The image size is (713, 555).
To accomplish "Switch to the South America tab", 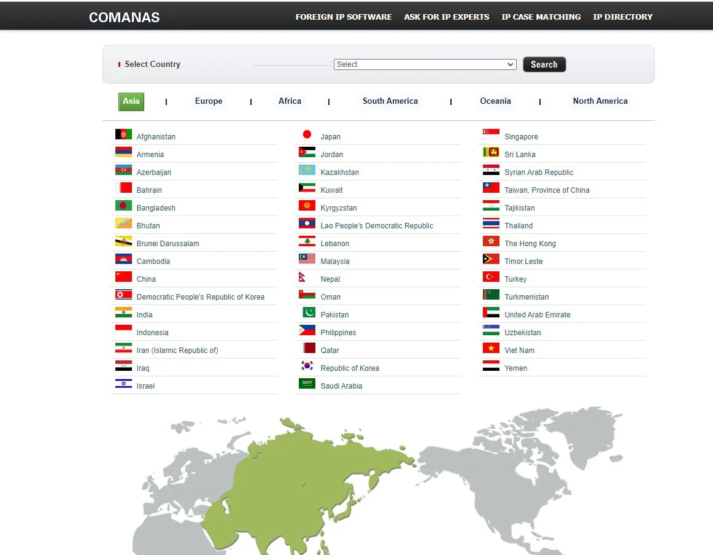I will (390, 101).
